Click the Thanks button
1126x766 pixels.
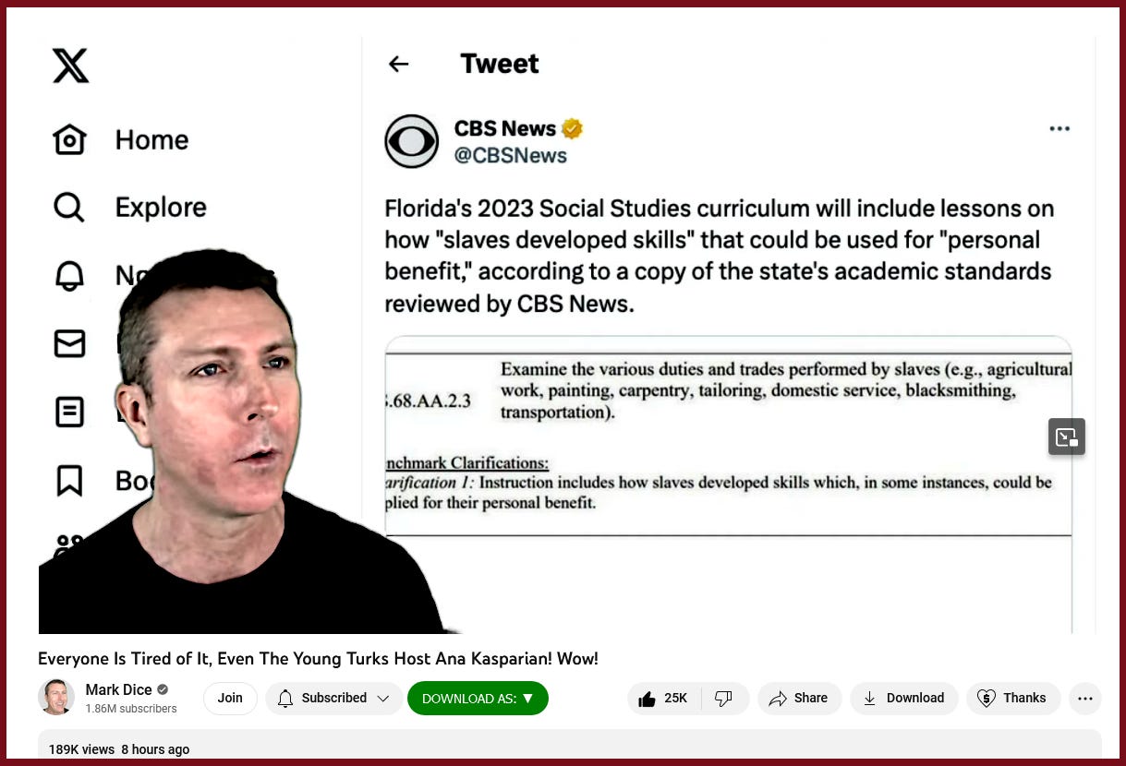(x=1012, y=699)
